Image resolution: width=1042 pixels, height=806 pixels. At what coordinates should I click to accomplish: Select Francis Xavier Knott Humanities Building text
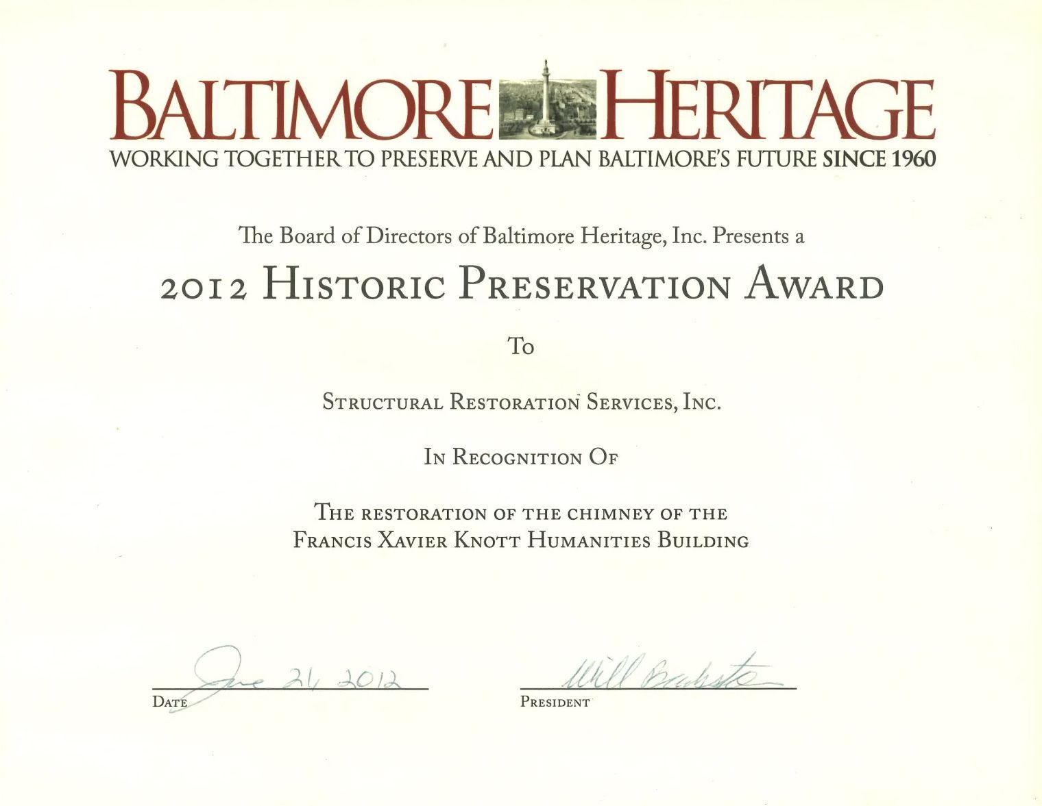tap(521, 540)
